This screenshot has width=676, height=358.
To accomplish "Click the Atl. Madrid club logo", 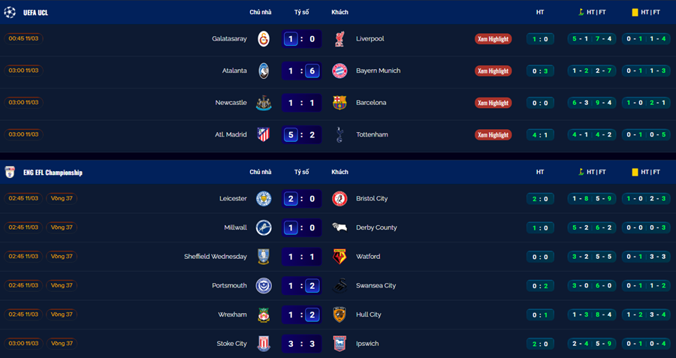I will click(264, 134).
